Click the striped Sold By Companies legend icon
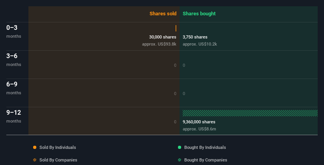 coord(35,160)
